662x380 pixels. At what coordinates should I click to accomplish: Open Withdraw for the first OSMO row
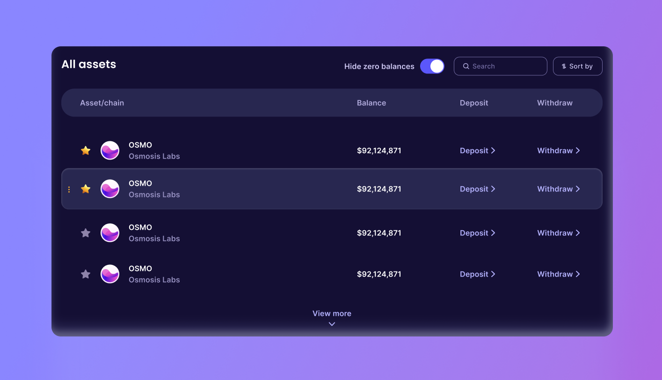tap(554, 150)
